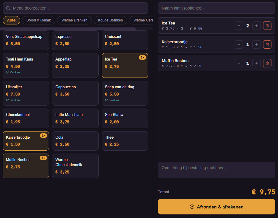Select the Appelflap menu item
Image resolution: width=278 pixels, height=218 pixels.
pyautogui.click(x=75, y=65)
